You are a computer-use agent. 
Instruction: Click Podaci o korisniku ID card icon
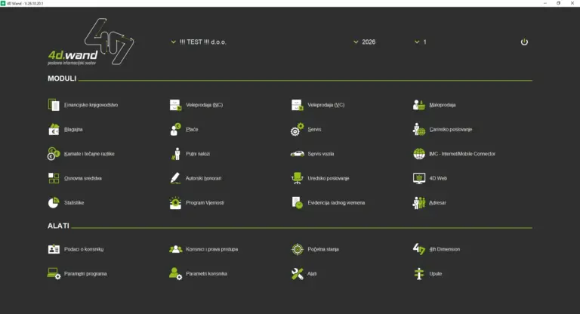[54, 249]
